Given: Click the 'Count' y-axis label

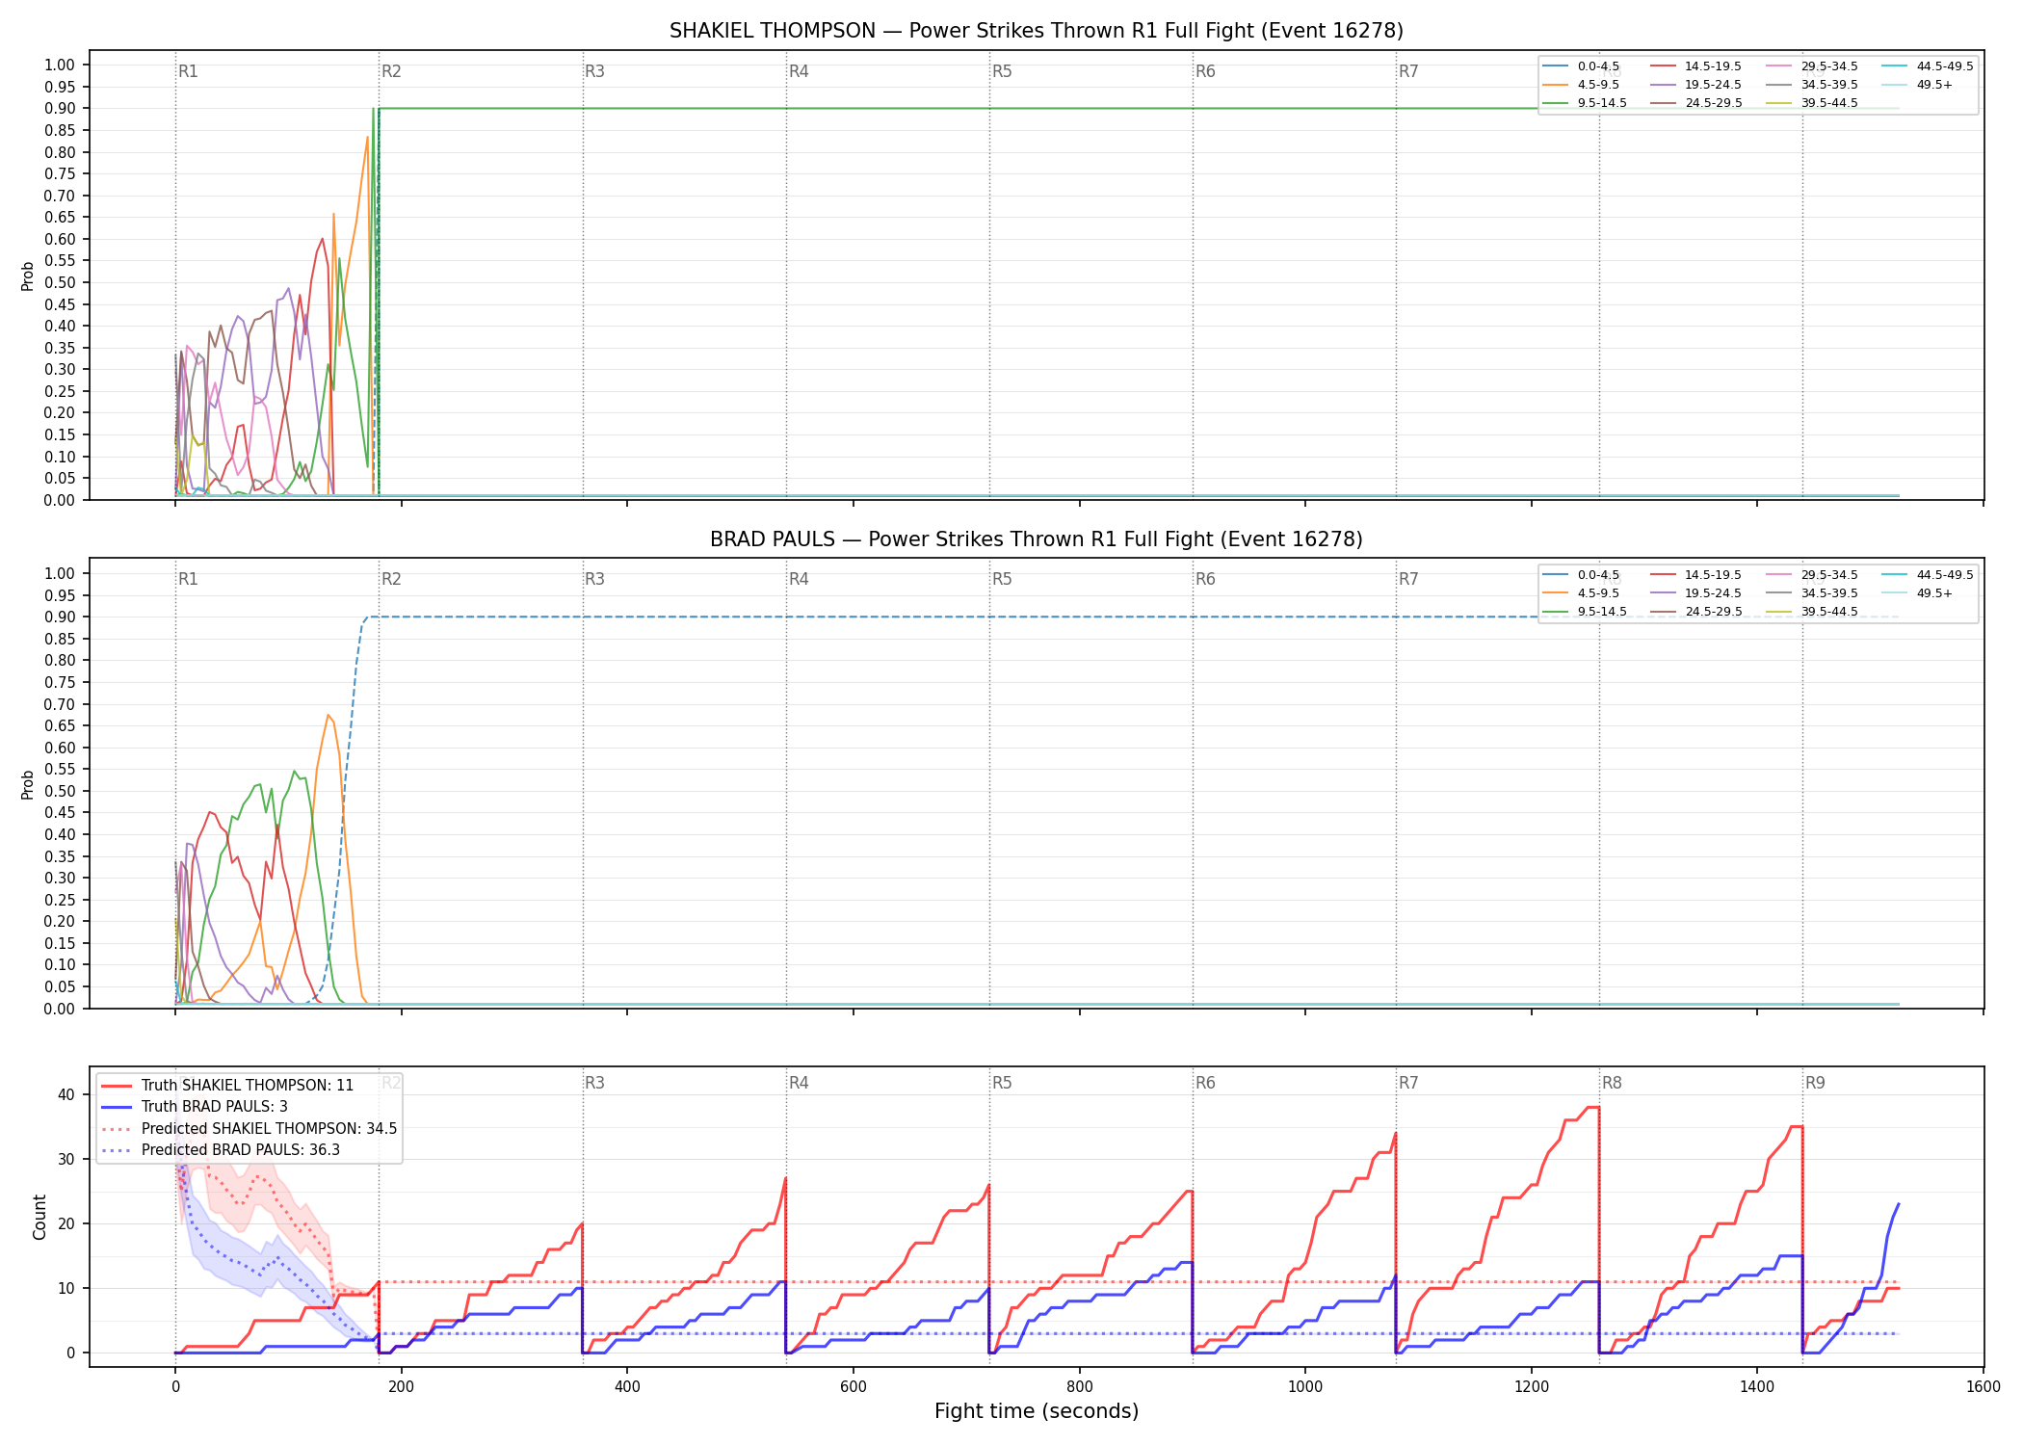Looking at the screenshot, I should coord(39,1217).
